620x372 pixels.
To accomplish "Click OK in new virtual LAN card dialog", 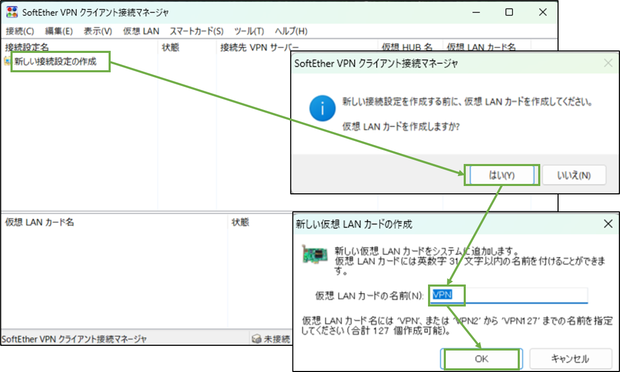I will pyautogui.click(x=482, y=358).
